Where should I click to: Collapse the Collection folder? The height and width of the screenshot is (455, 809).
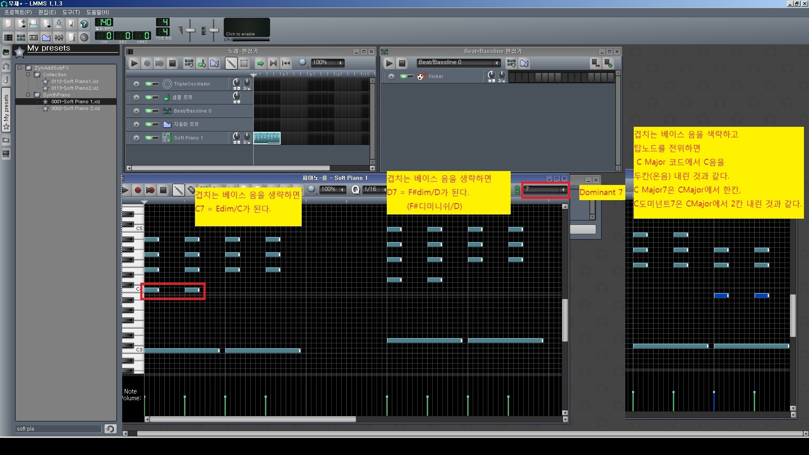(28, 74)
